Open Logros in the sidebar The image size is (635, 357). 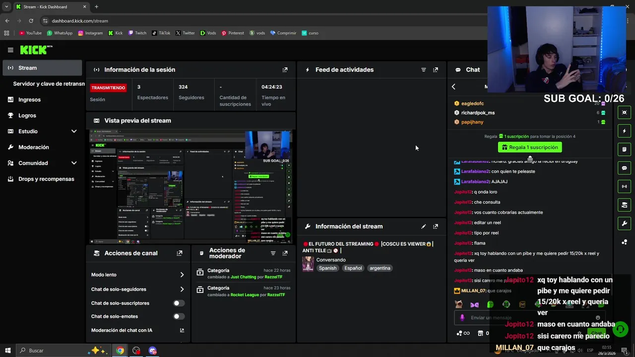click(x=27, y=116)
